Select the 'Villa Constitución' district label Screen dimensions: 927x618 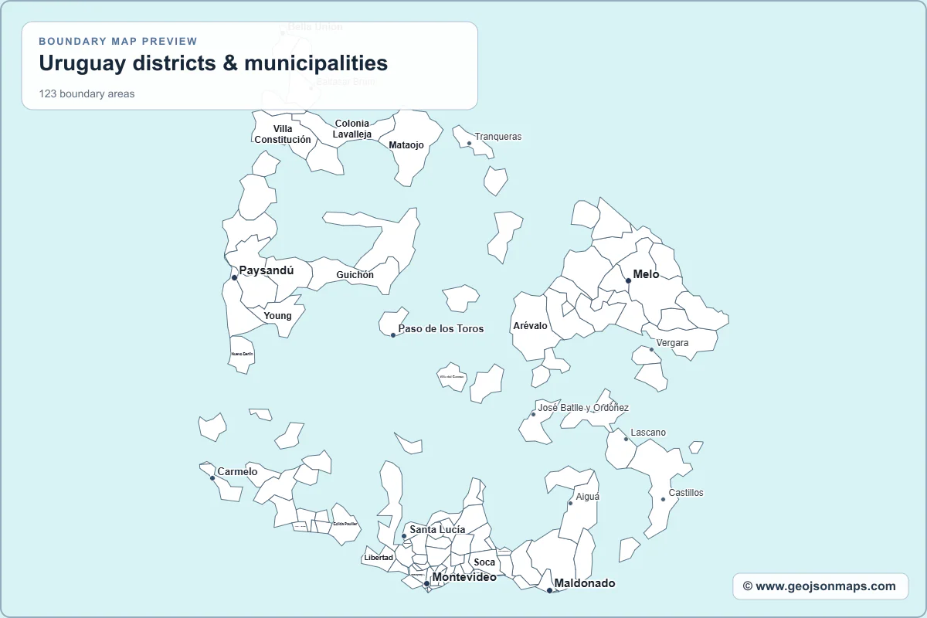pyautogui.click(x=283, y=134)
